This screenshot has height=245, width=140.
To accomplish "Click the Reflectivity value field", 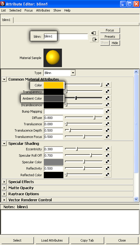I will pyautogui.click(x=54, y=168).
